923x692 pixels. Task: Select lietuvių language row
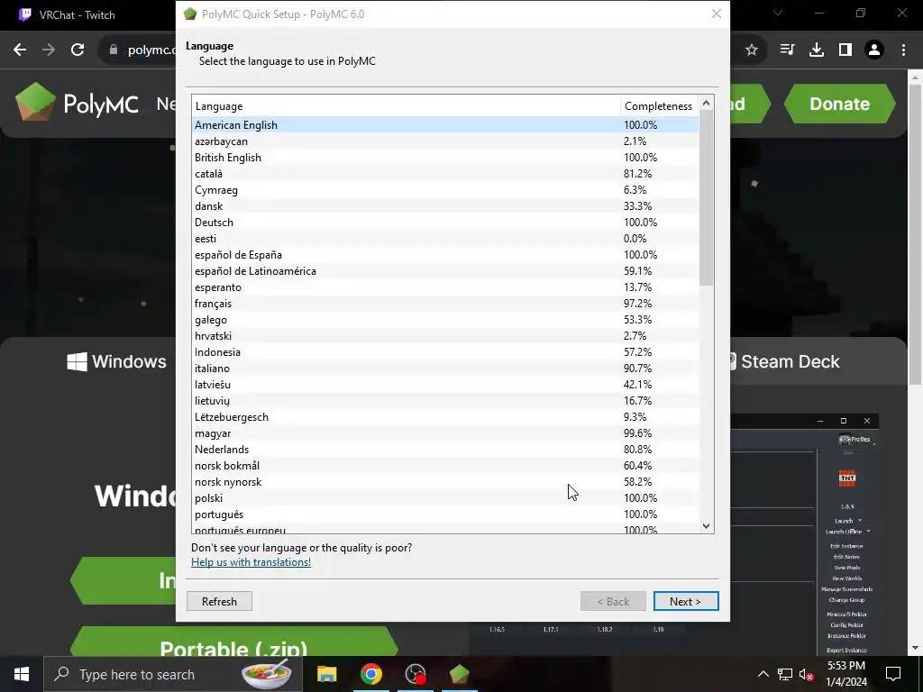[x=445, y=401]
